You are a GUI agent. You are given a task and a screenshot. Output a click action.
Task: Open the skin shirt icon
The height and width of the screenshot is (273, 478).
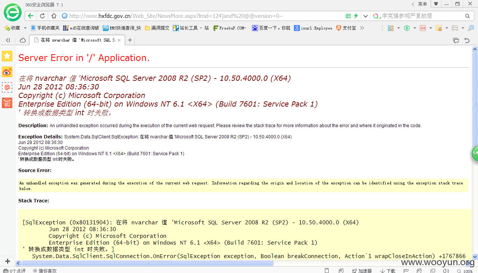click(x=436, y=4)
